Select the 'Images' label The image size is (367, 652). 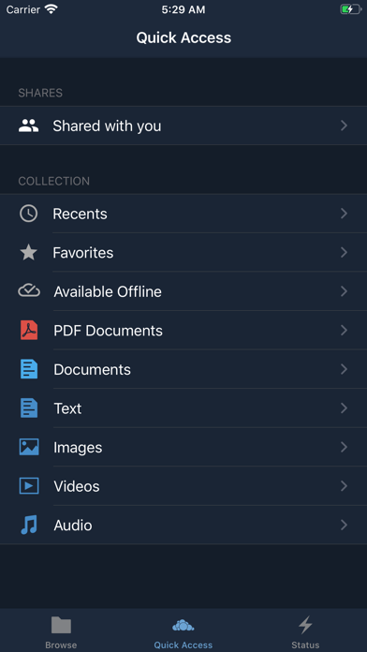click(x=78, y=448)
